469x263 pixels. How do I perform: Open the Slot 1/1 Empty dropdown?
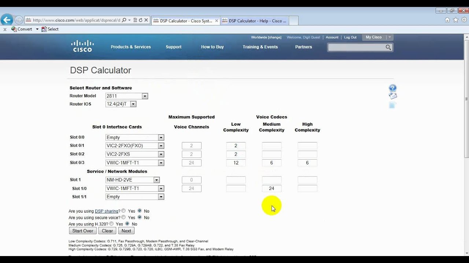point(135,197)
